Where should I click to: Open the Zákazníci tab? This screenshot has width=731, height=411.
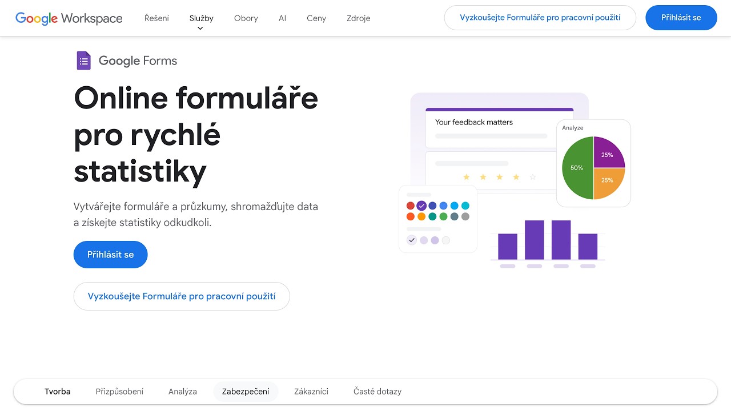click(x=311, y=392)
